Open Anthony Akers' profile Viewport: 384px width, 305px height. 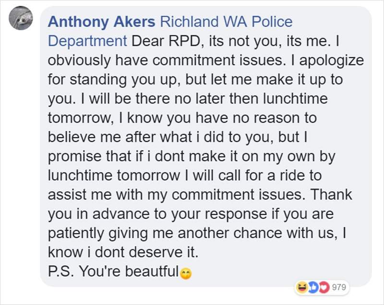101,22
